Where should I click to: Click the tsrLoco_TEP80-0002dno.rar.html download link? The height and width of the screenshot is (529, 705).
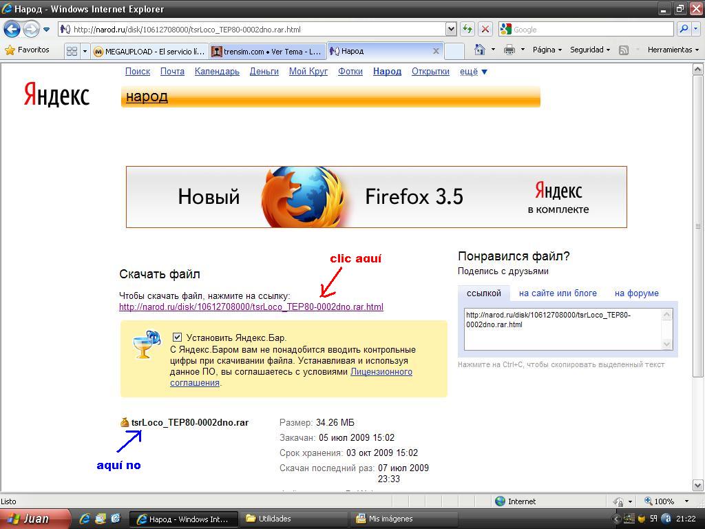[251, 307]
